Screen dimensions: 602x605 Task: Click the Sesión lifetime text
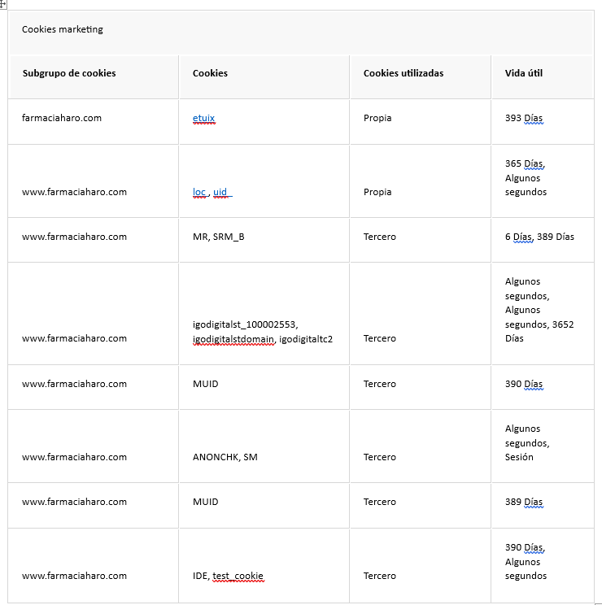[x=519, y=457]
